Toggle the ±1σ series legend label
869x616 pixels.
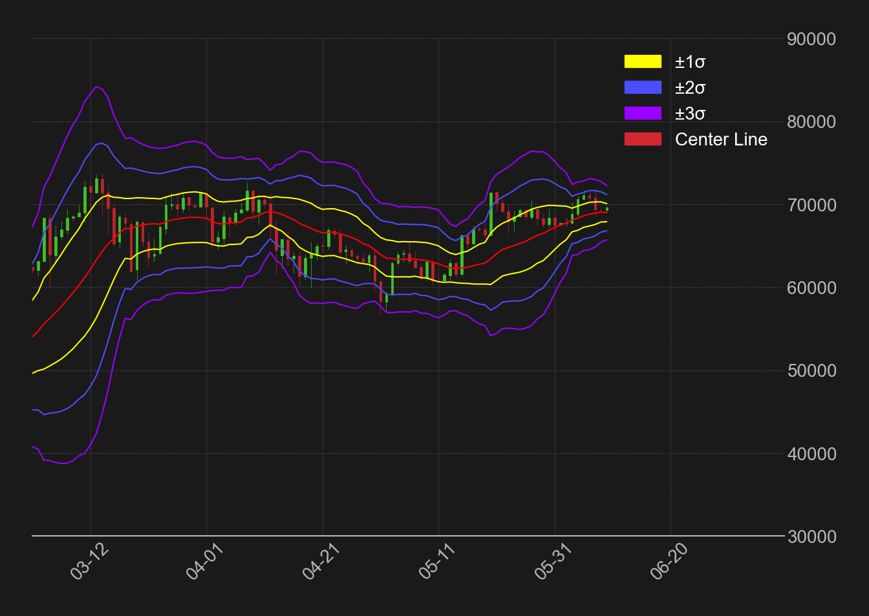(690, 62)
